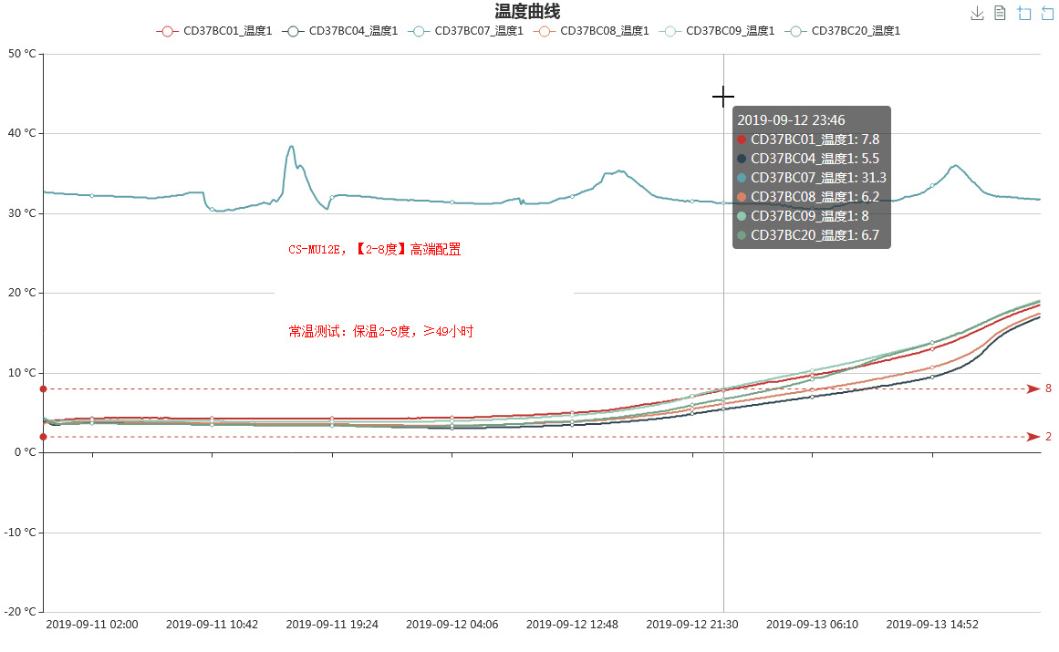Click x-axis label 2019-09-12 12:48
The image size is (1059, 652).
point(572,625)
